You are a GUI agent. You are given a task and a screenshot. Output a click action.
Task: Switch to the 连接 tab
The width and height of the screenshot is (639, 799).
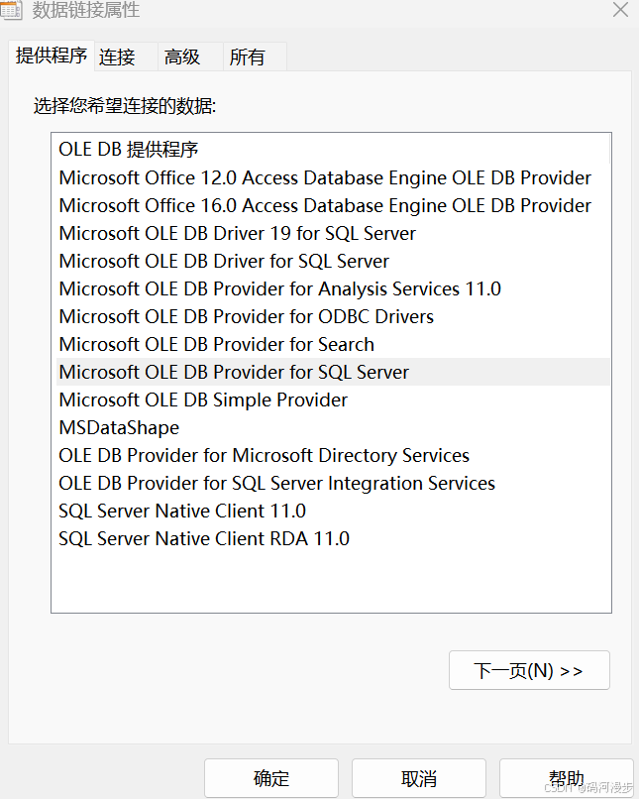(126, 57)
